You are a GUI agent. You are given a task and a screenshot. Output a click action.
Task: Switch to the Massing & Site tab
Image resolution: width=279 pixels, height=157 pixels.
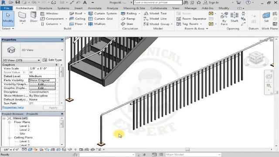(134, 8)
